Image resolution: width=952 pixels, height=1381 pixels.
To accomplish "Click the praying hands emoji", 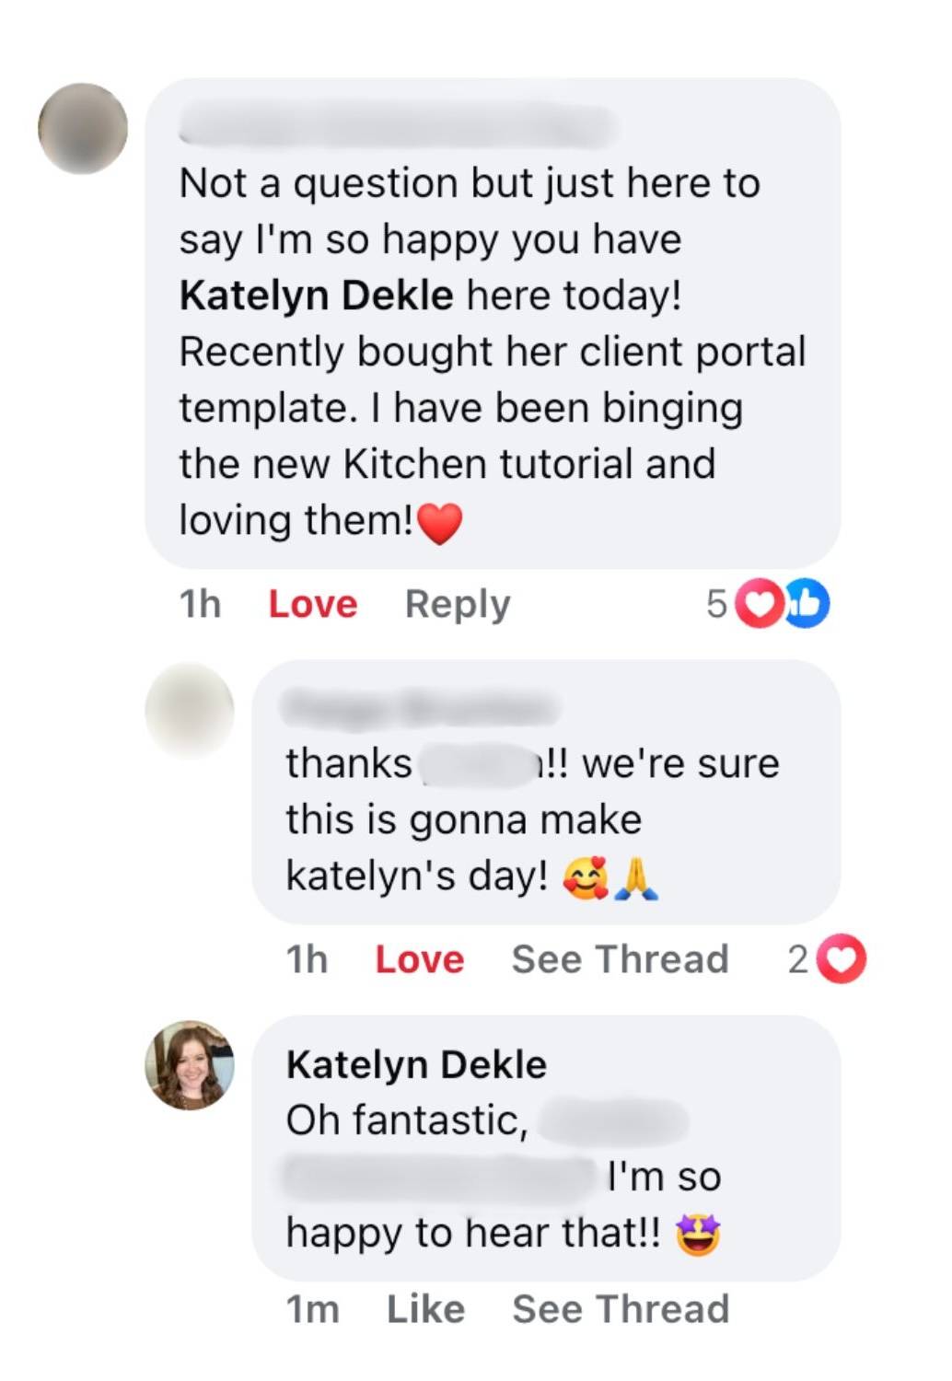I will [635, 876].
